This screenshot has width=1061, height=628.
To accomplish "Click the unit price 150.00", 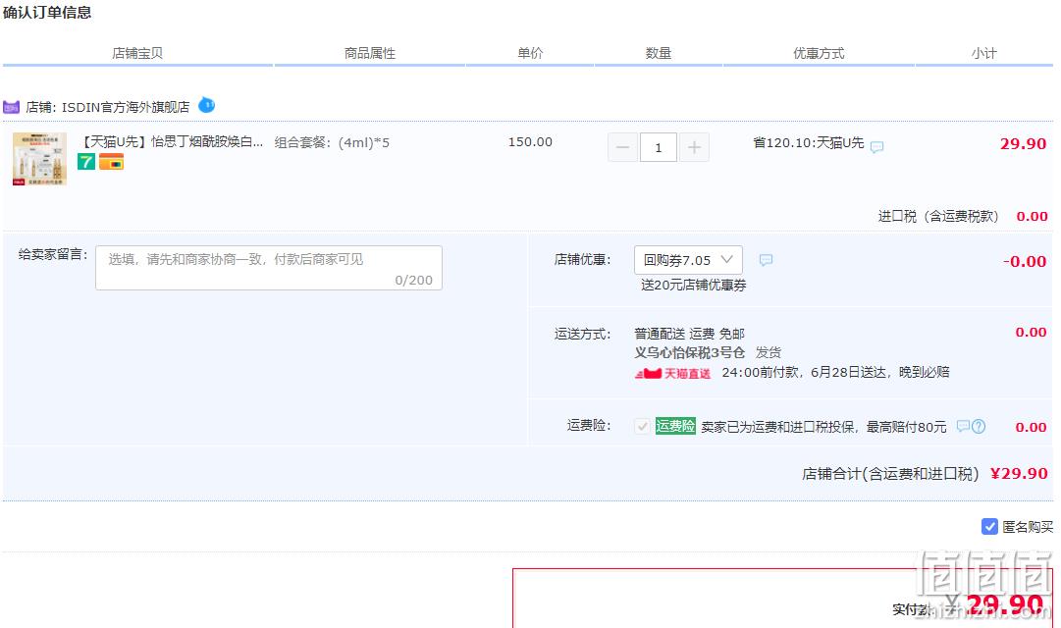I will click(x=530, y=141).
